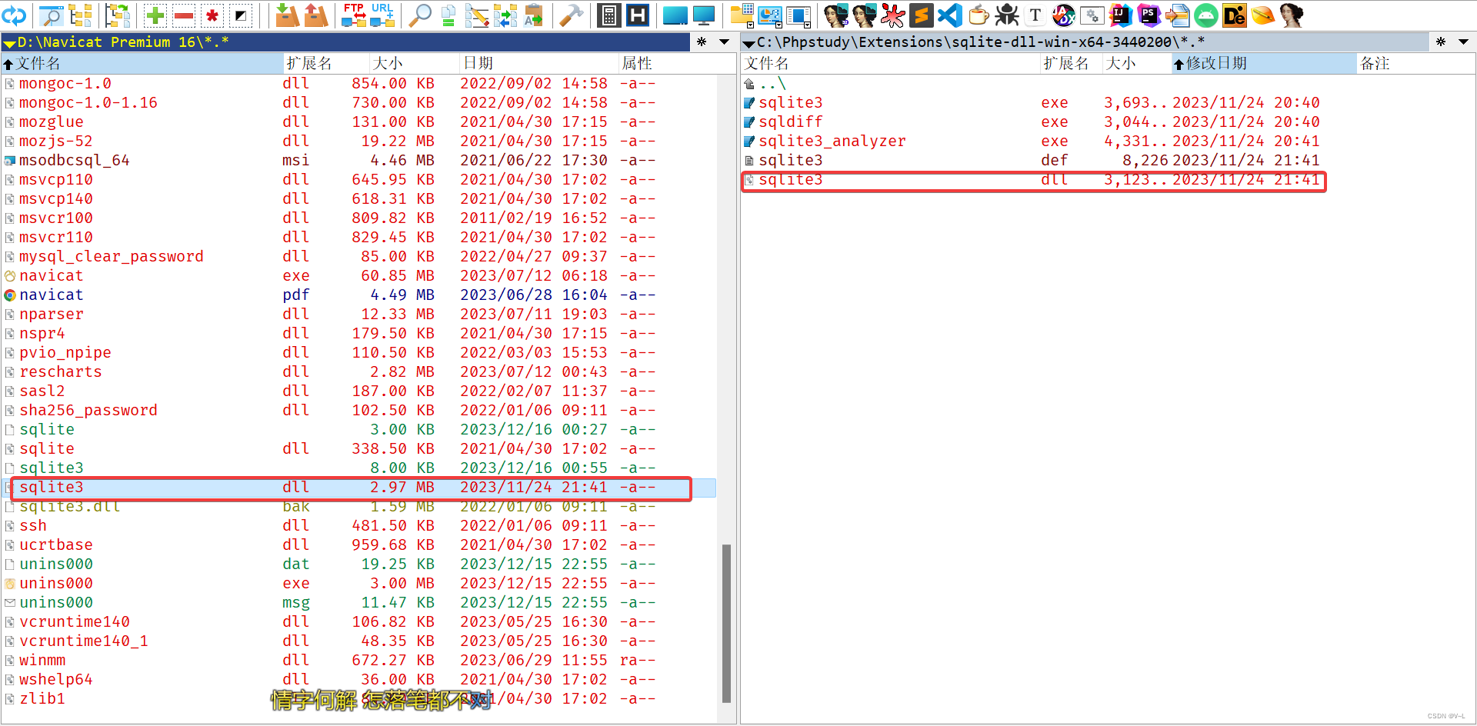1477x726 pixels.
Task: Open left panel favorites asterisk button
Action: click(702, 42)
